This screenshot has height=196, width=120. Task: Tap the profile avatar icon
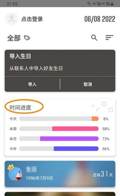pyautogui.click(x=12, y=19)
